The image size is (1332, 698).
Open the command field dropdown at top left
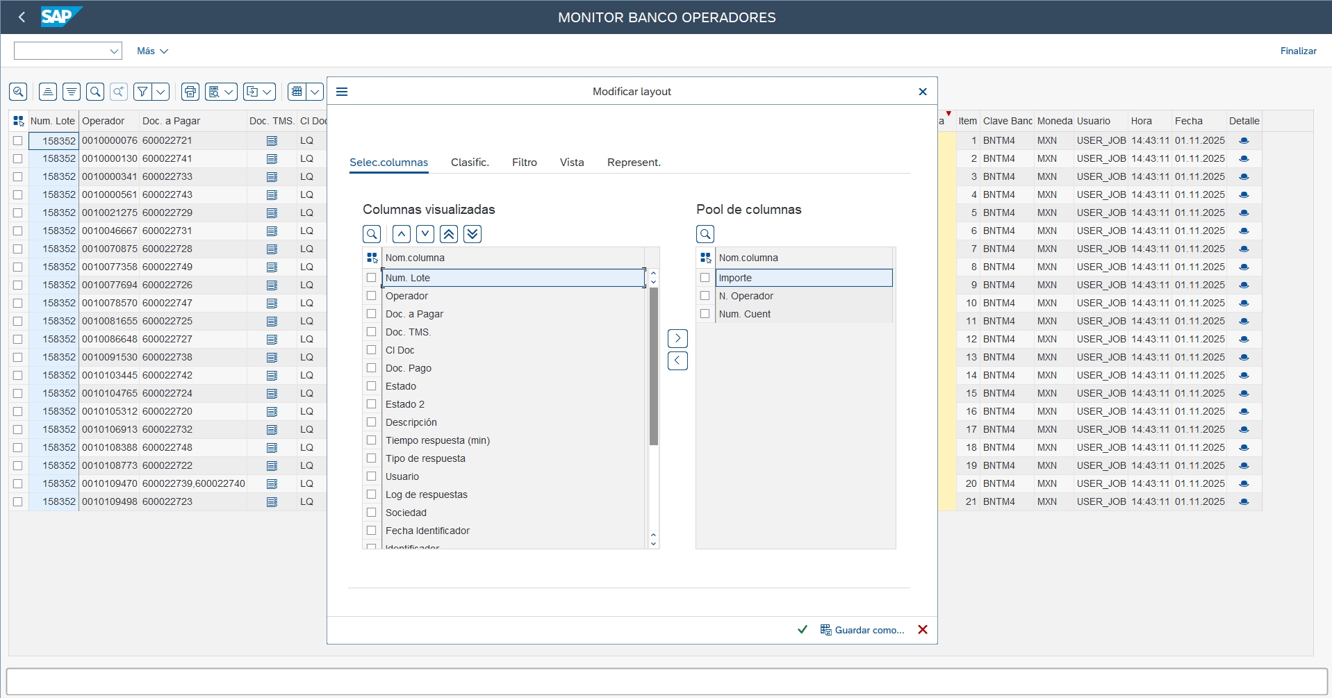tap(114, 51)
